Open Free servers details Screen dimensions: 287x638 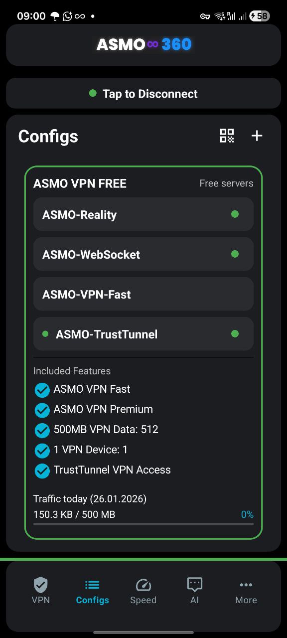[226, 183]
